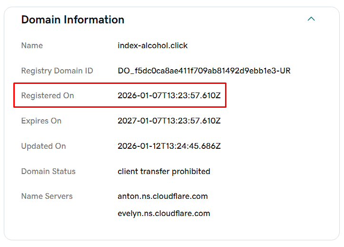This screenshot has height=247, width=344.
Task: Click the Registered On label
Action: [48, 96]
